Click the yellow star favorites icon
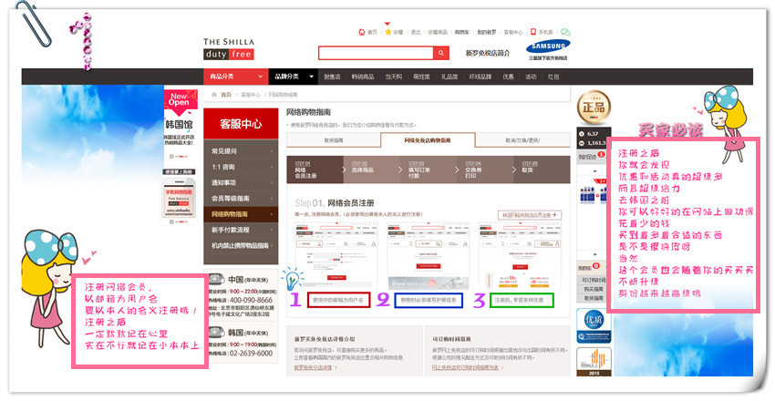The width and height of the screenshot is (775, 401). [x=388, y=32]
